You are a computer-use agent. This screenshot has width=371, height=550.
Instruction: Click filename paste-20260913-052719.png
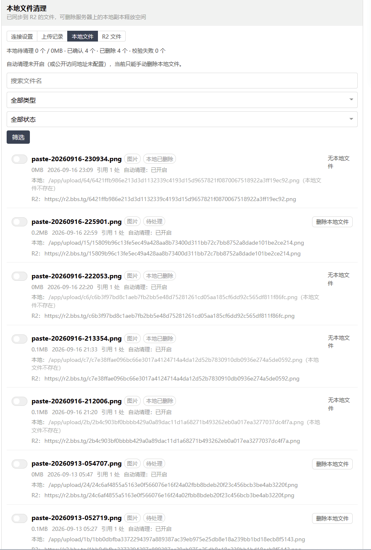76,518
